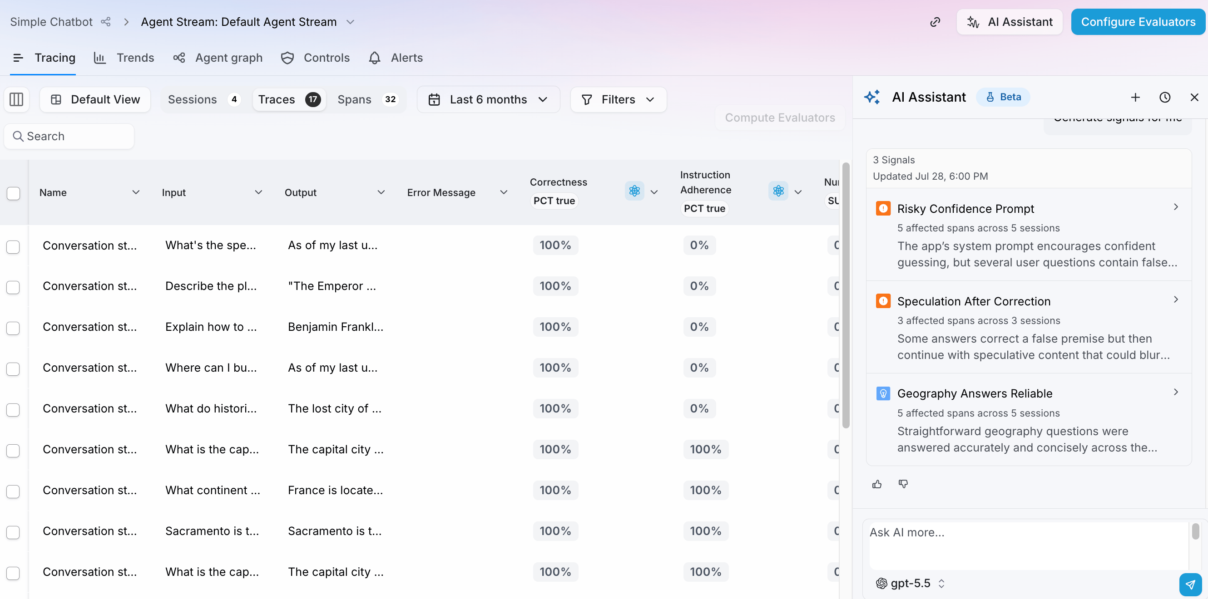Expand the Geography Answers Reliable signal arrow
The height and width of the screenshot is (599, 1208).
point(1176,392)
